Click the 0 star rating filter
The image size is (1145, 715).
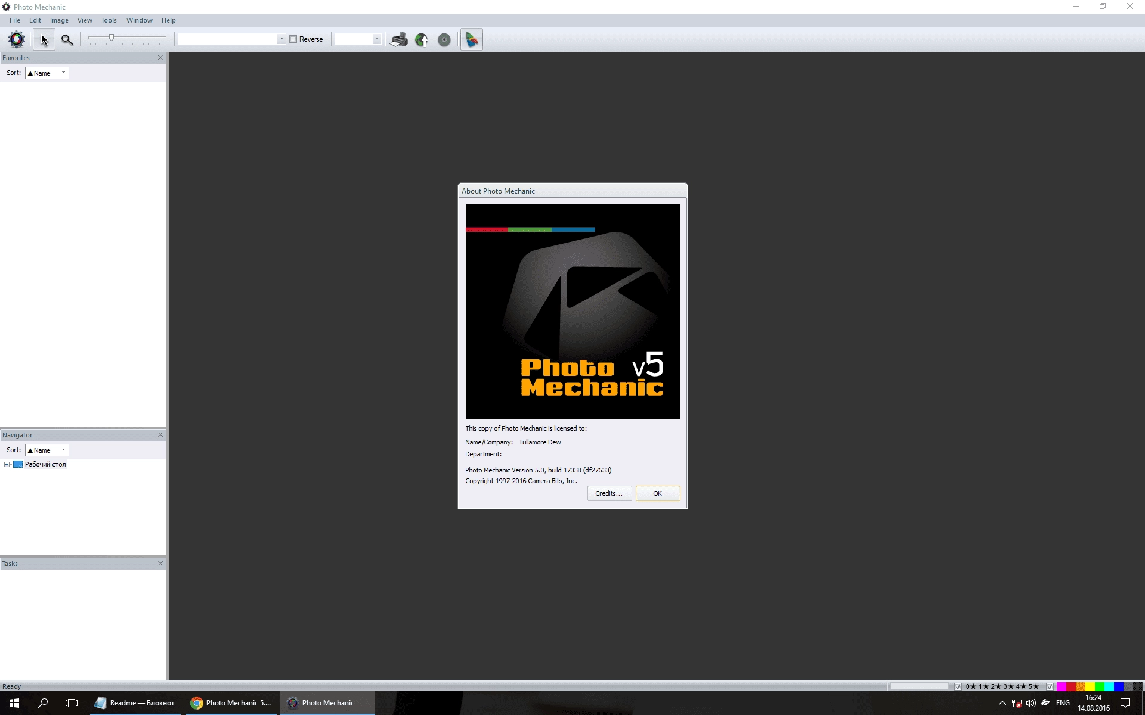point(971,686)
